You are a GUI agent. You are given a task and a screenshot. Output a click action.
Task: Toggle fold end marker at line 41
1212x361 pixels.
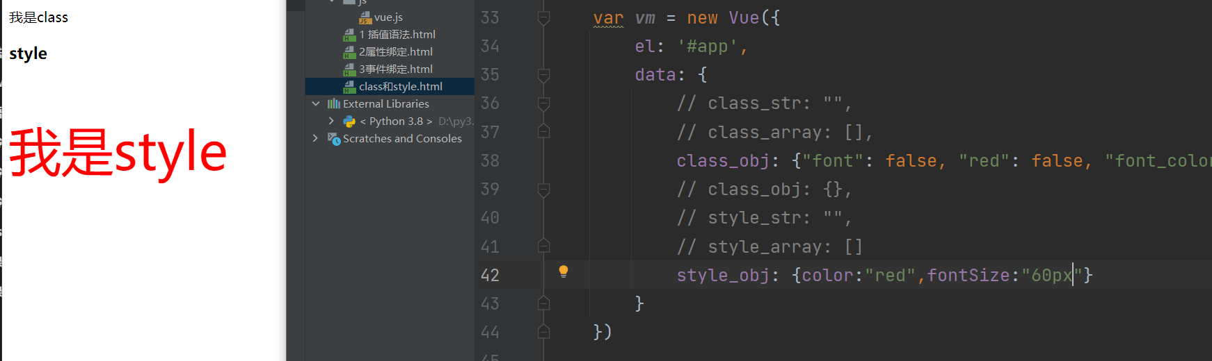point(544,246)
